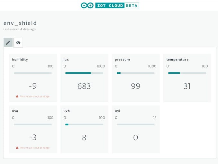Select the pressure value 99
Viewport: 218px width, 164px height.
[x=136, y=86]
